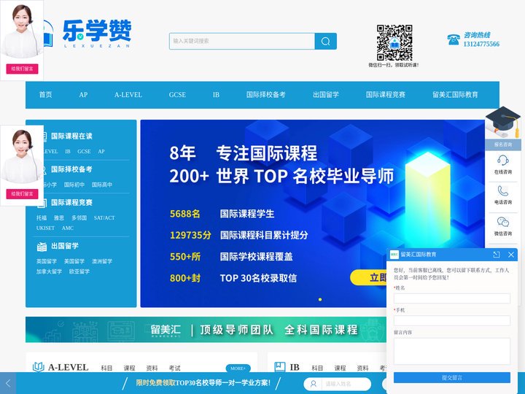Click the 微信咨询 chat icon
Image resolution: width=525 pixels, height=394 pixels.
point(503,222)
